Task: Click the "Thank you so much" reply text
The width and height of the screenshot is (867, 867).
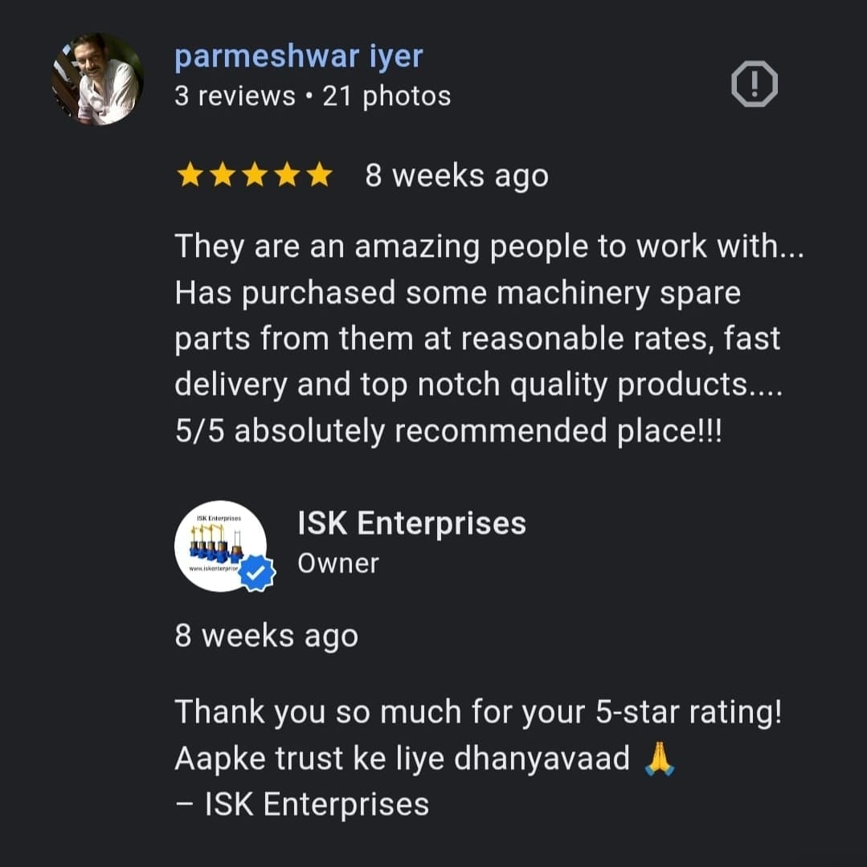Action: pyautogui.click(x=478, y=711)
